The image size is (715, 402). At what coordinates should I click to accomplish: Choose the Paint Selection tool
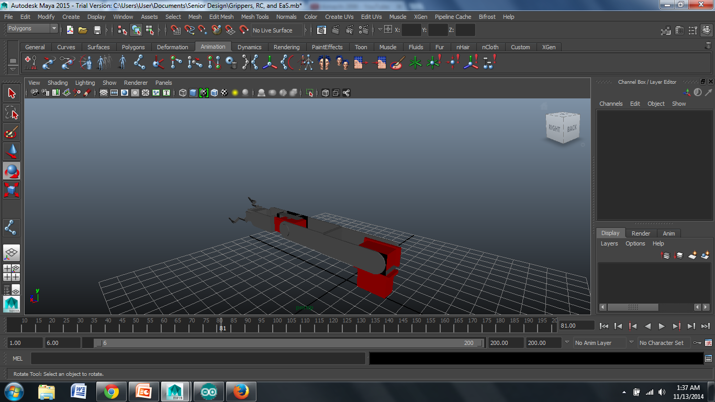(12, 132)
